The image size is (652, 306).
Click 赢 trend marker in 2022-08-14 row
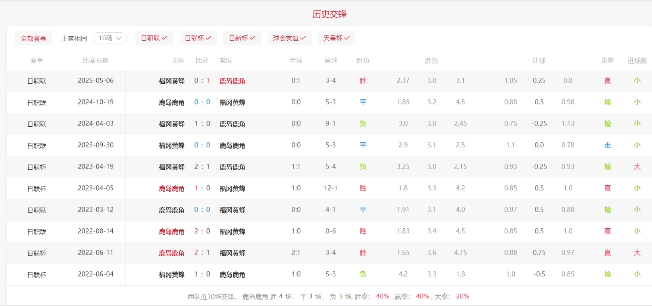(607, 231)
